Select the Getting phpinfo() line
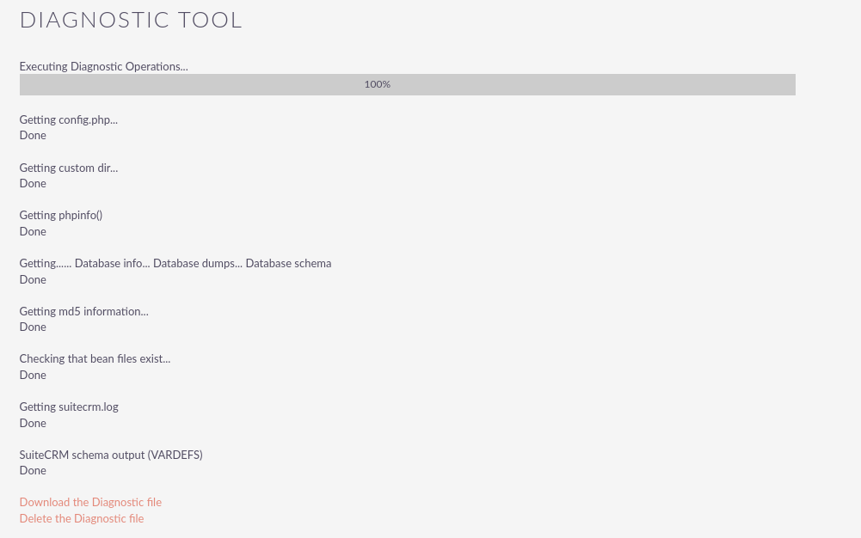This screenshot has height=538, width=861. coord(60,216)
